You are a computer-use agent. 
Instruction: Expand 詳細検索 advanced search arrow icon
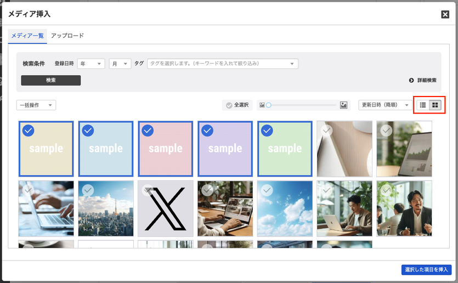pos(411,80)
